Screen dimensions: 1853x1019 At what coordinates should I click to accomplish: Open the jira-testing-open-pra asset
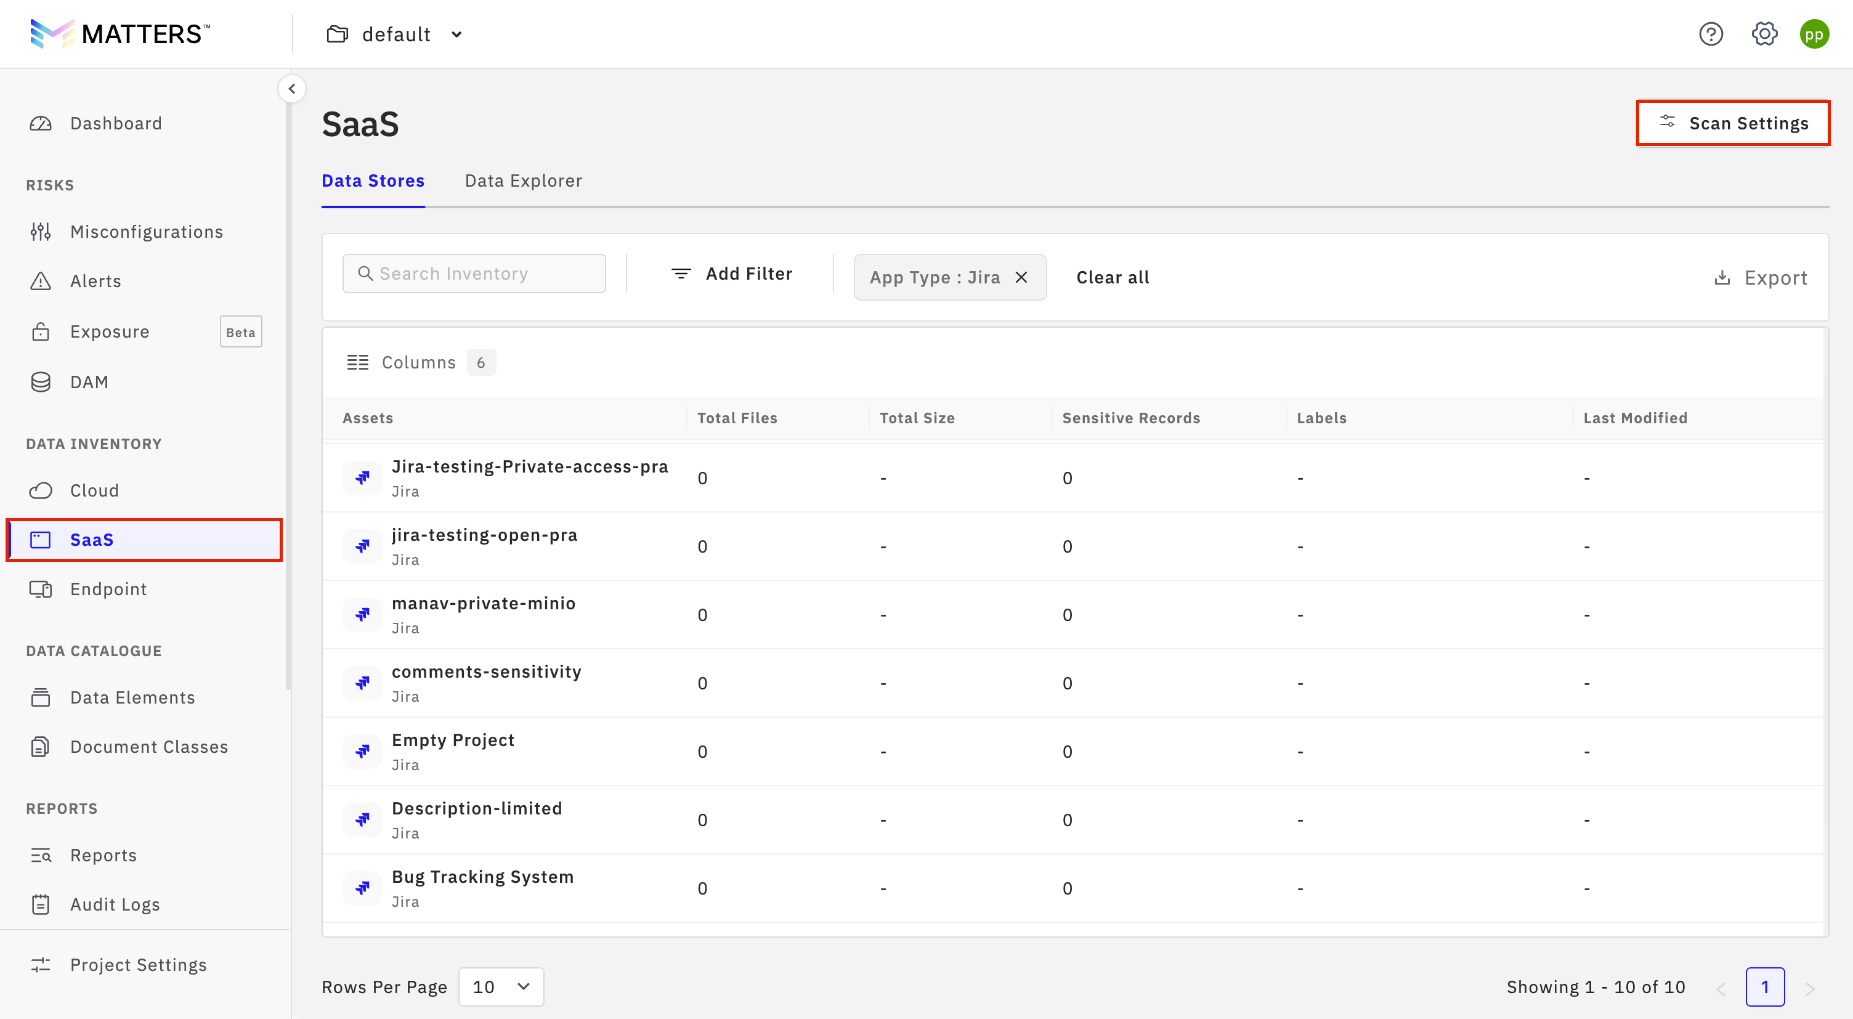(484, 535)
